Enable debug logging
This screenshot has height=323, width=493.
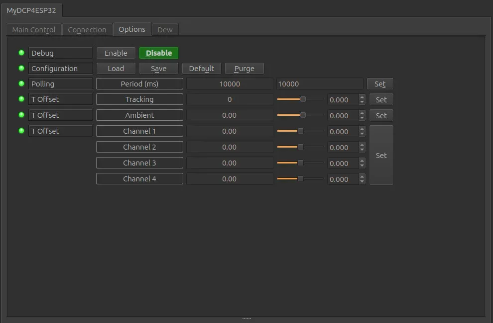(x=116, y=53)
